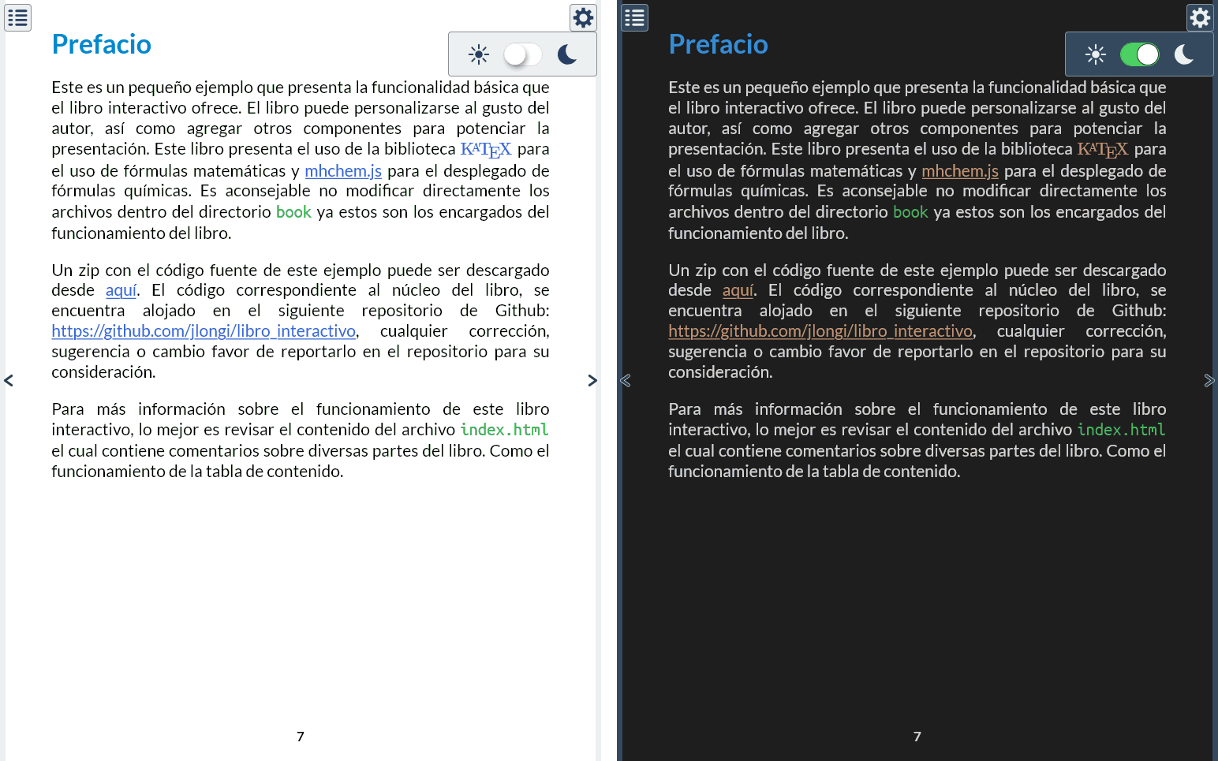Click moon icon in light page panel
1218x761 pixels.
click(567, 54)
